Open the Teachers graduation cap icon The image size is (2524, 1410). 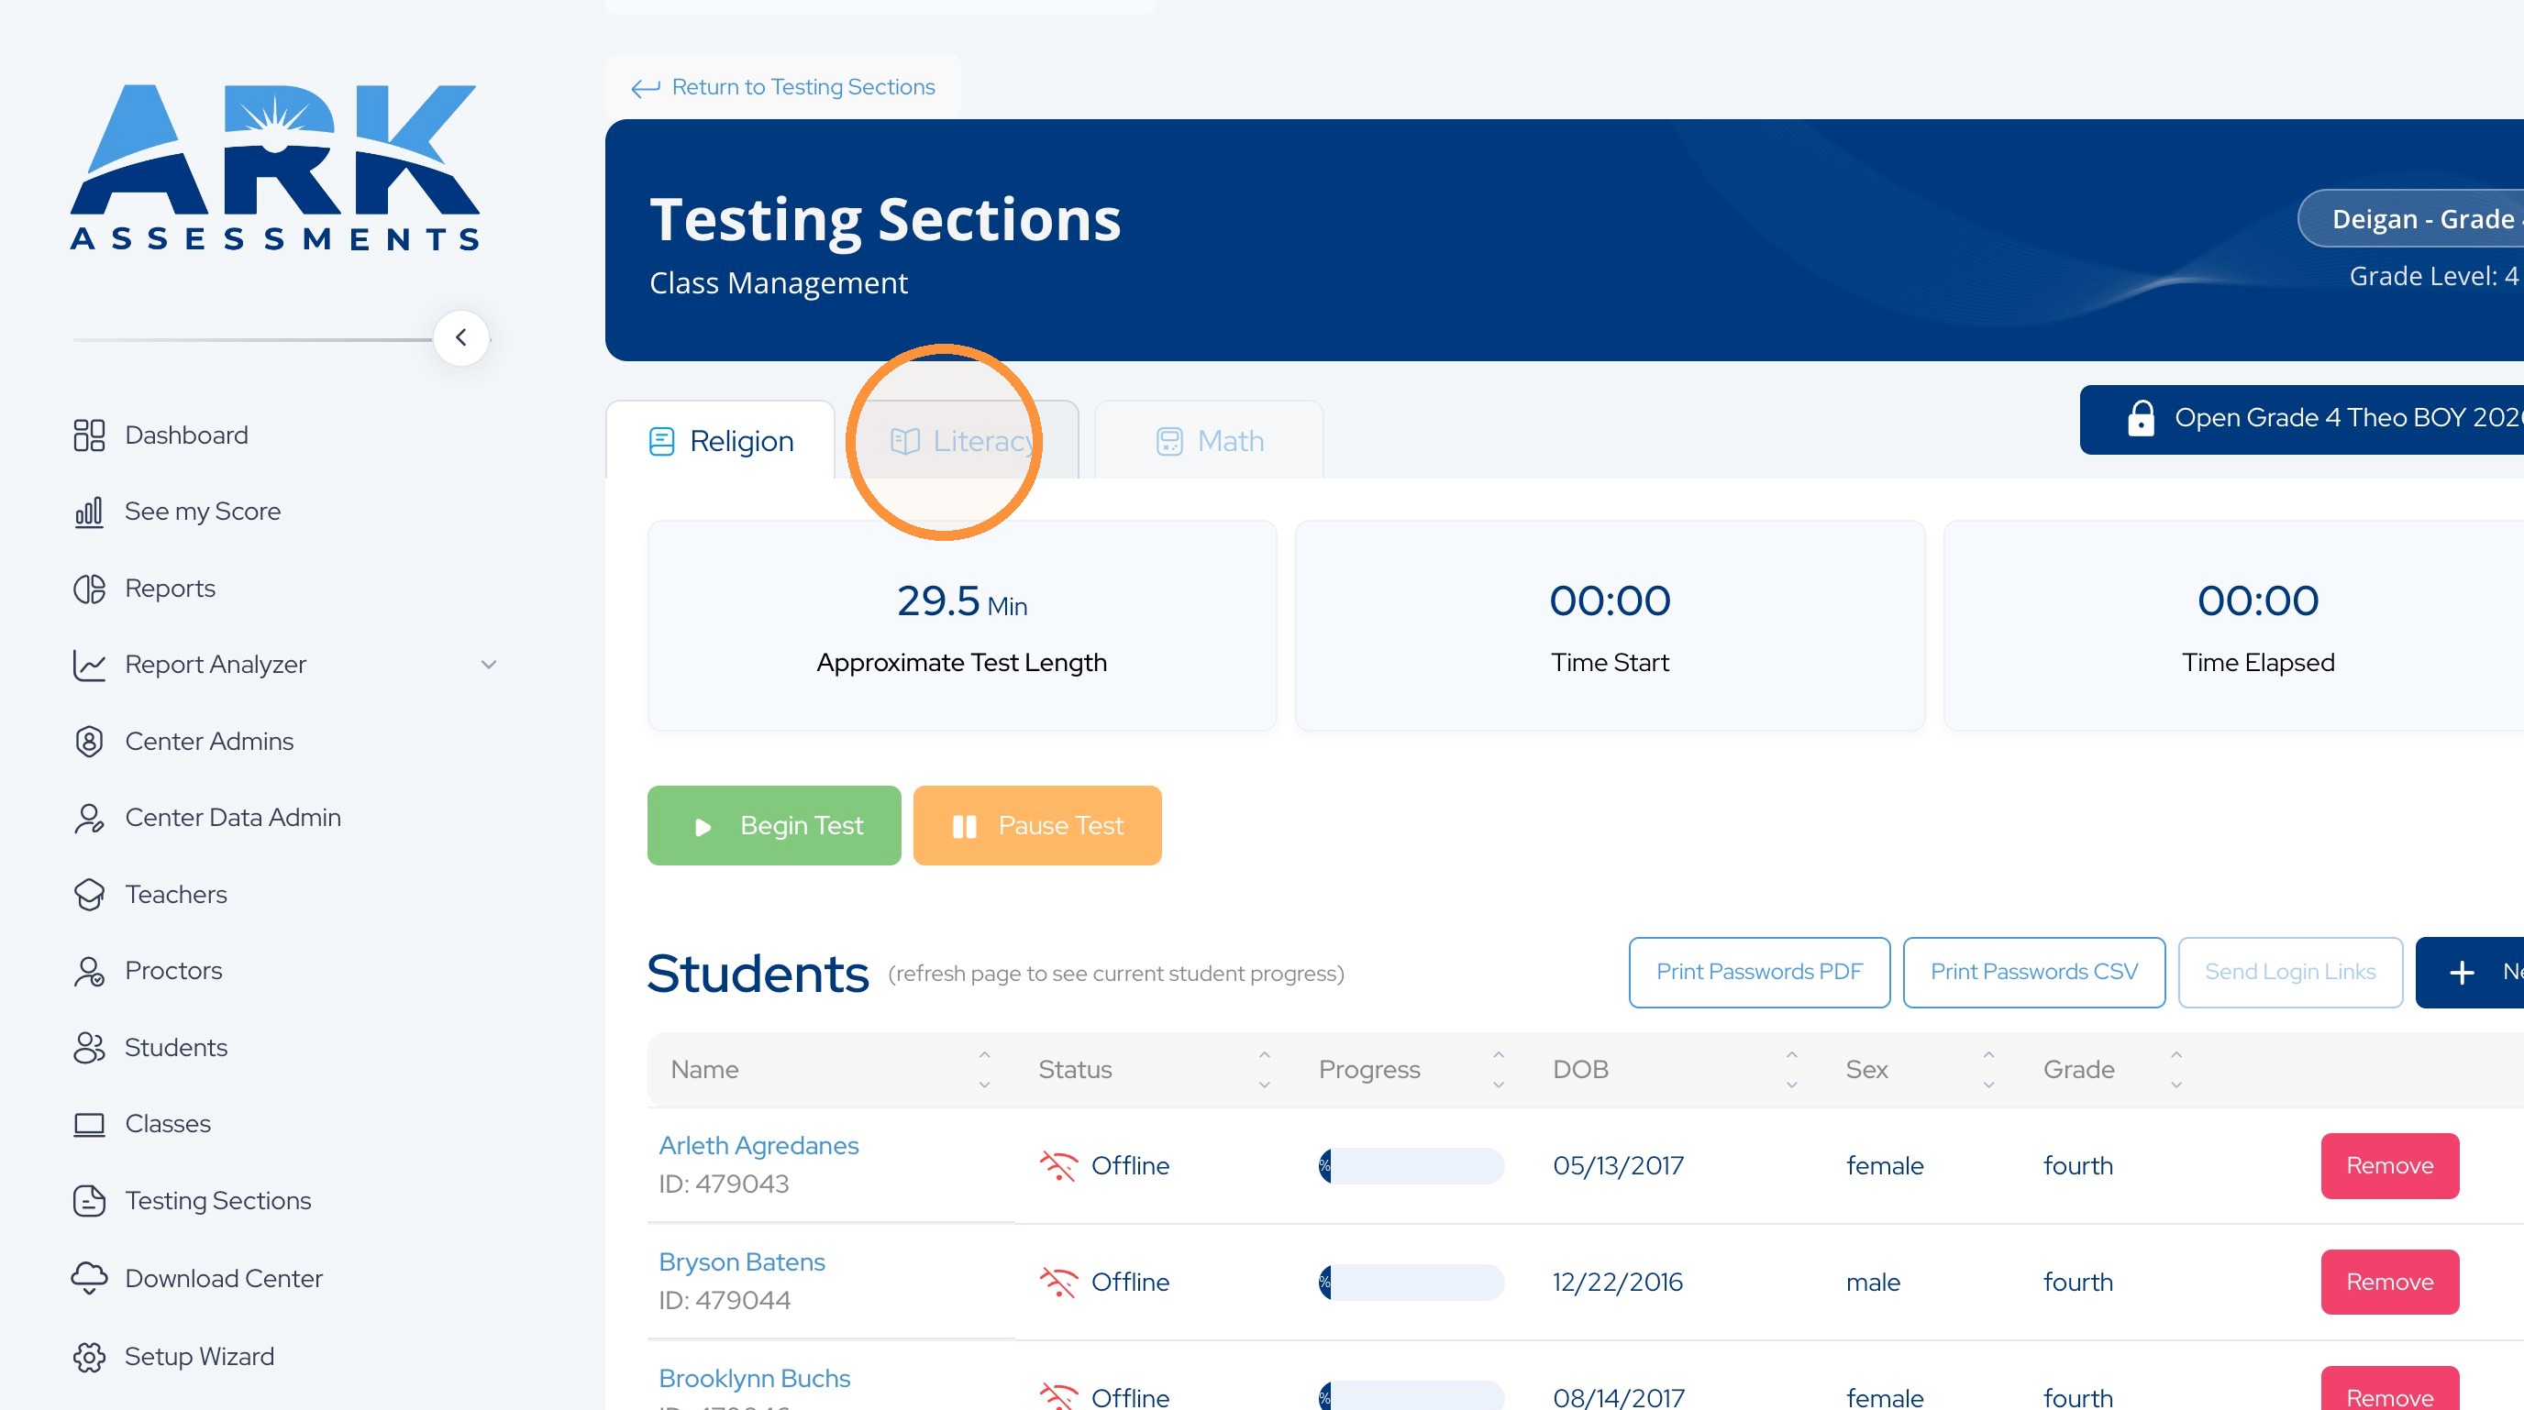(89, 894)
